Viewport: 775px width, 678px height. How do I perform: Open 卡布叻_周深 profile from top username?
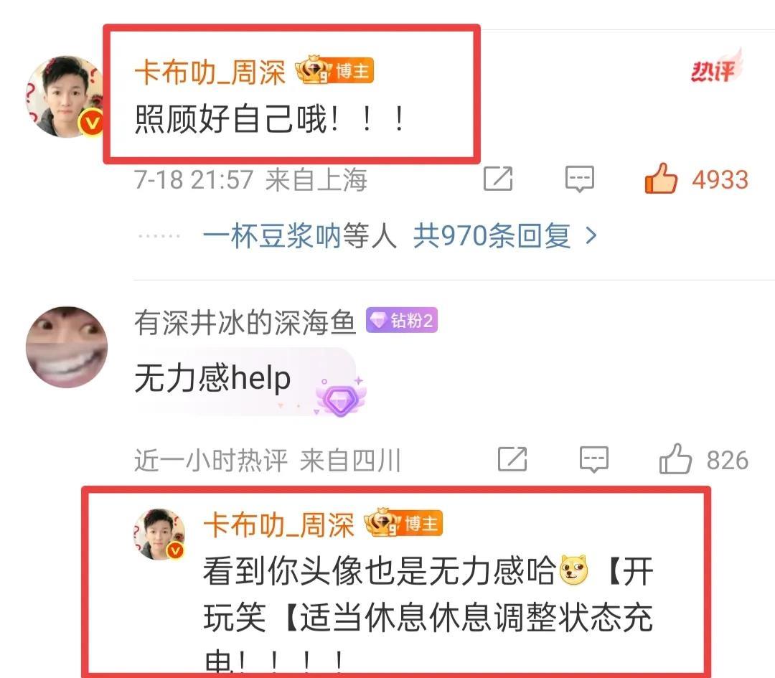210,72
